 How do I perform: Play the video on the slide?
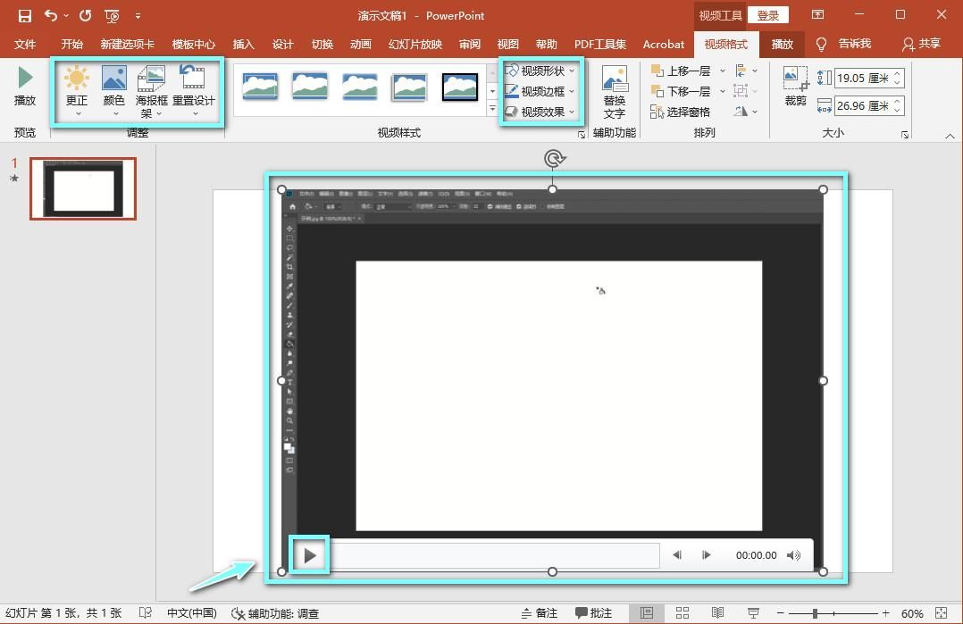point(310,555)
